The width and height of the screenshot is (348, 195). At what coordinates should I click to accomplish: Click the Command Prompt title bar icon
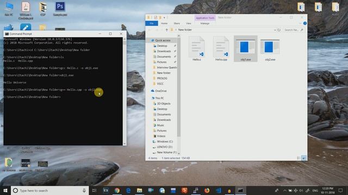7,34
